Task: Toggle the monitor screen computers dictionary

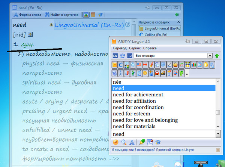Action: (x=163, y=65)
